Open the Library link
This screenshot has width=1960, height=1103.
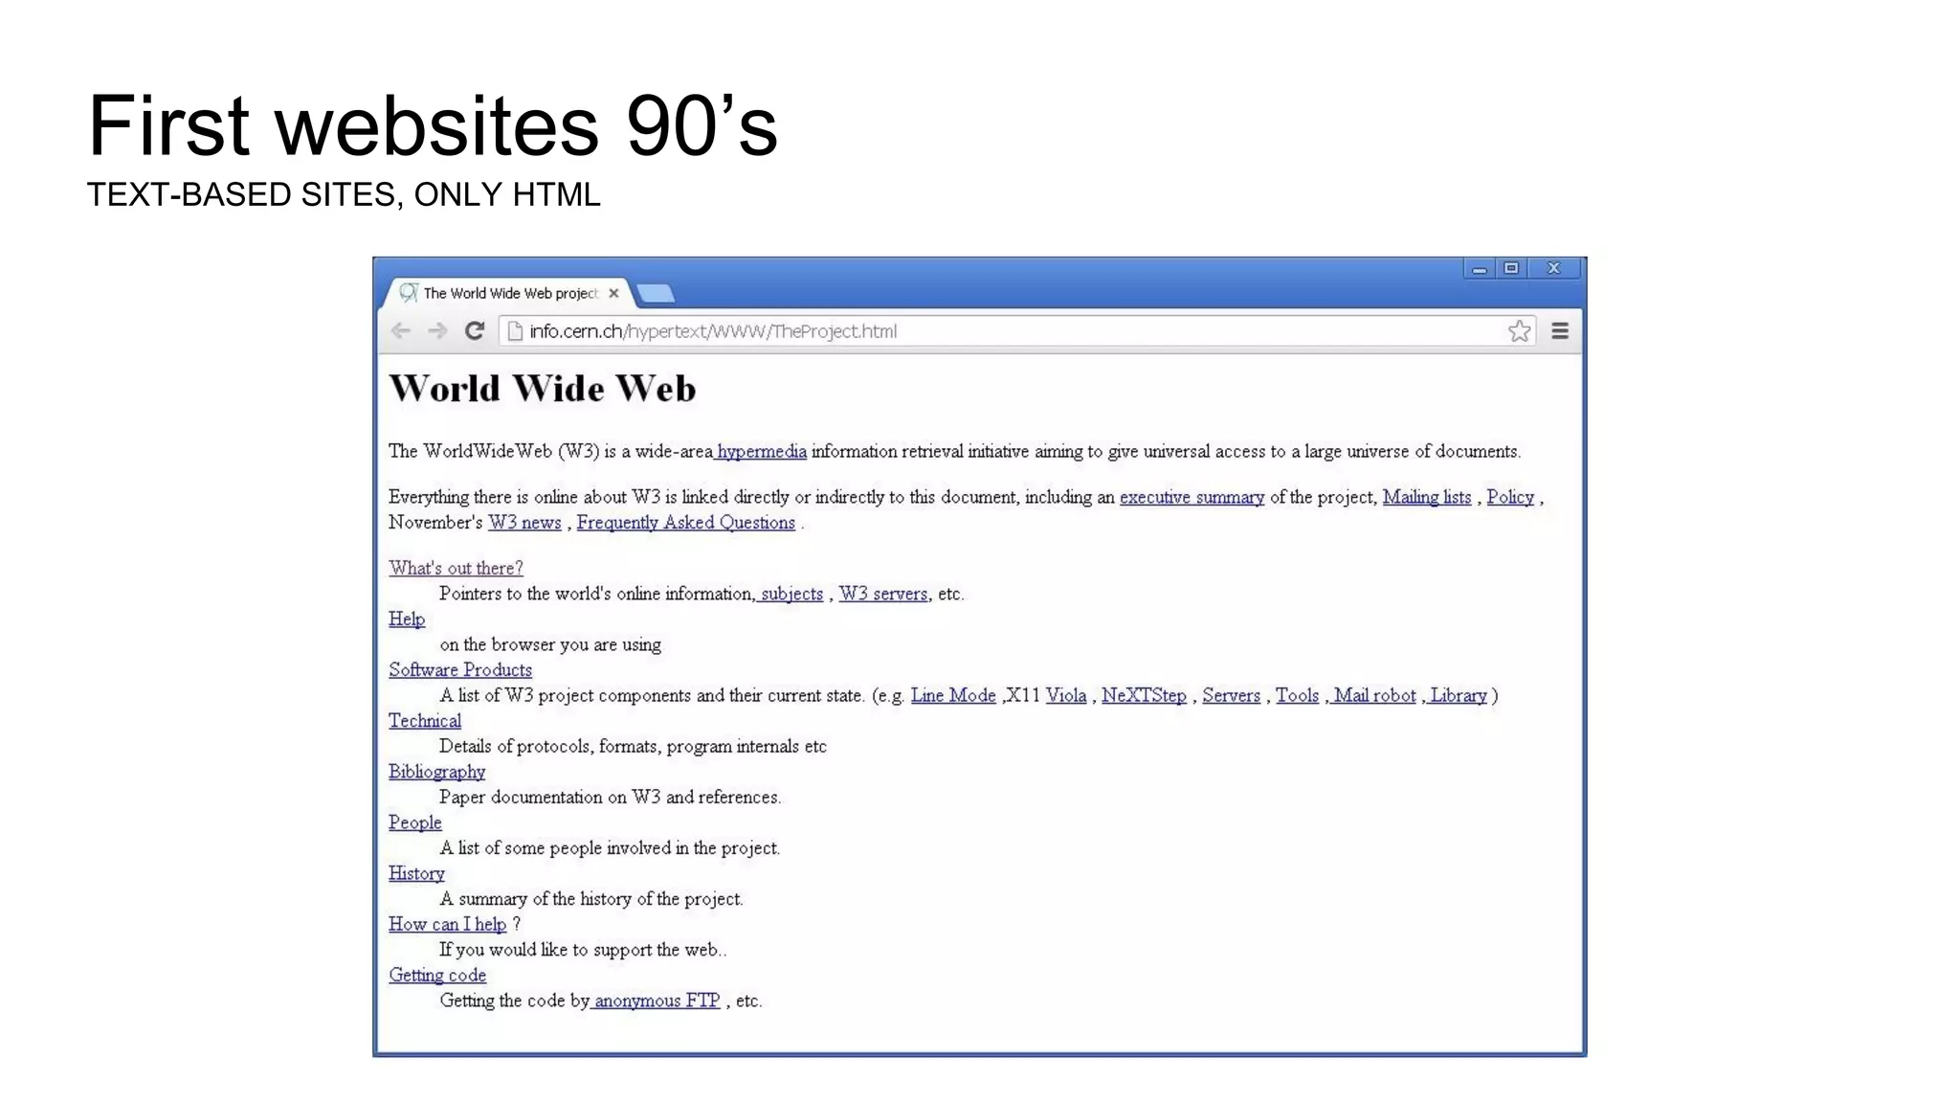[1458, 695]
